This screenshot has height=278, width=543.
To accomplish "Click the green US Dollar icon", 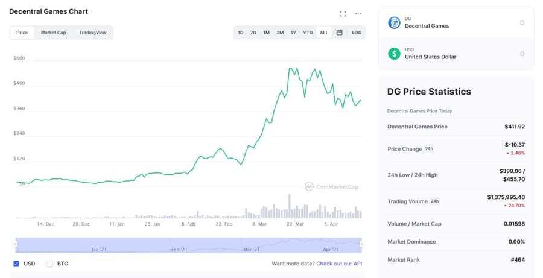I will pyautogui.click(x=395, y=54).
